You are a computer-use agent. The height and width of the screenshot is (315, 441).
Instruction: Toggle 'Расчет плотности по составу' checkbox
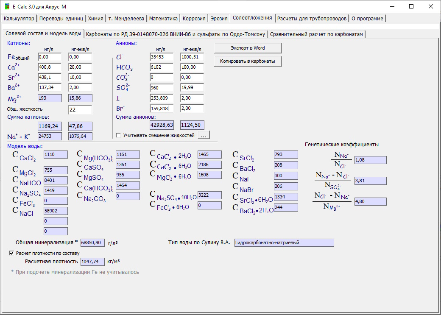point(12,253)
